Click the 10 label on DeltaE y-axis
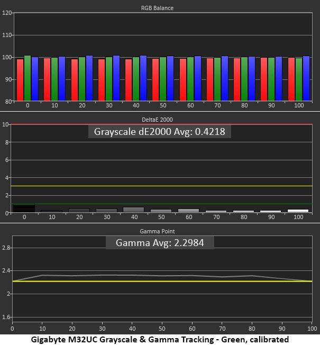The image size is (320, 345). pyautogui.click(x=5, y=124)
